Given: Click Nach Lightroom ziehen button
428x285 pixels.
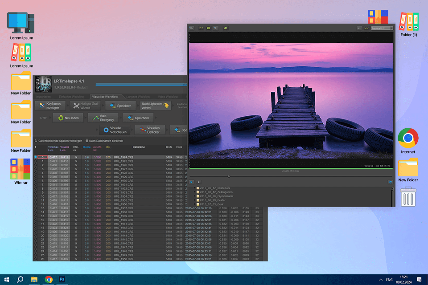Looking at the screenshot, I should pos(156,106).
